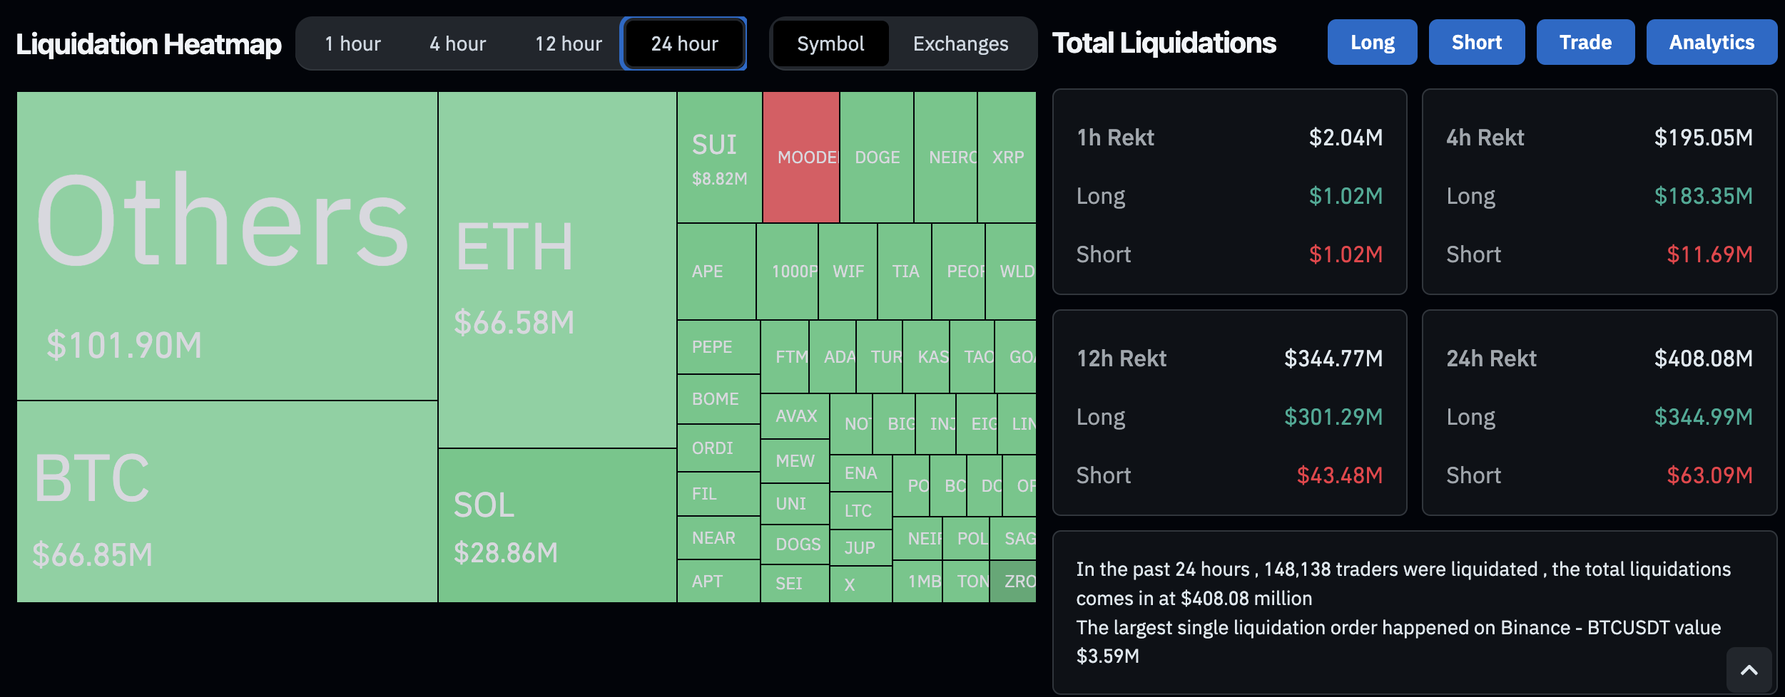Switch heatmap view to Exchanges
The width and height of the screenshot is (1785, 697).
click(x=960, y=44)
